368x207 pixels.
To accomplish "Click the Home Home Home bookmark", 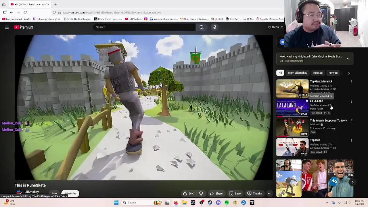I will click(x=108, y=19).
